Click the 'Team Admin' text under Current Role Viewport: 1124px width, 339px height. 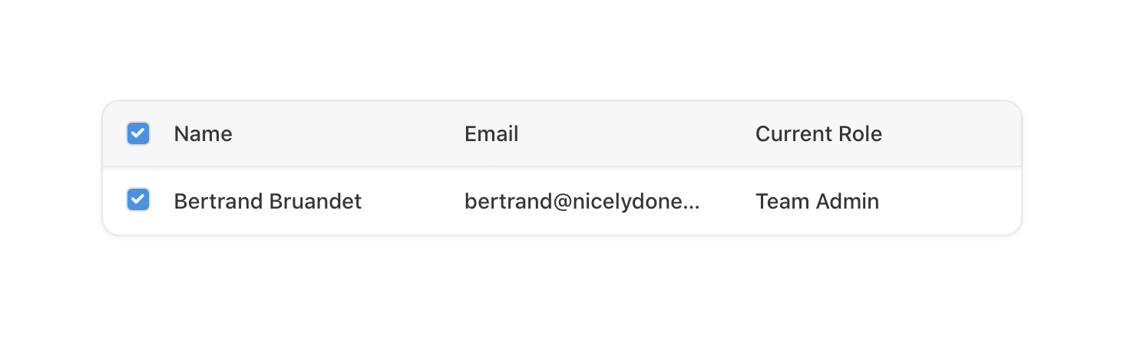pyautogui.click(x=817, y=202)
